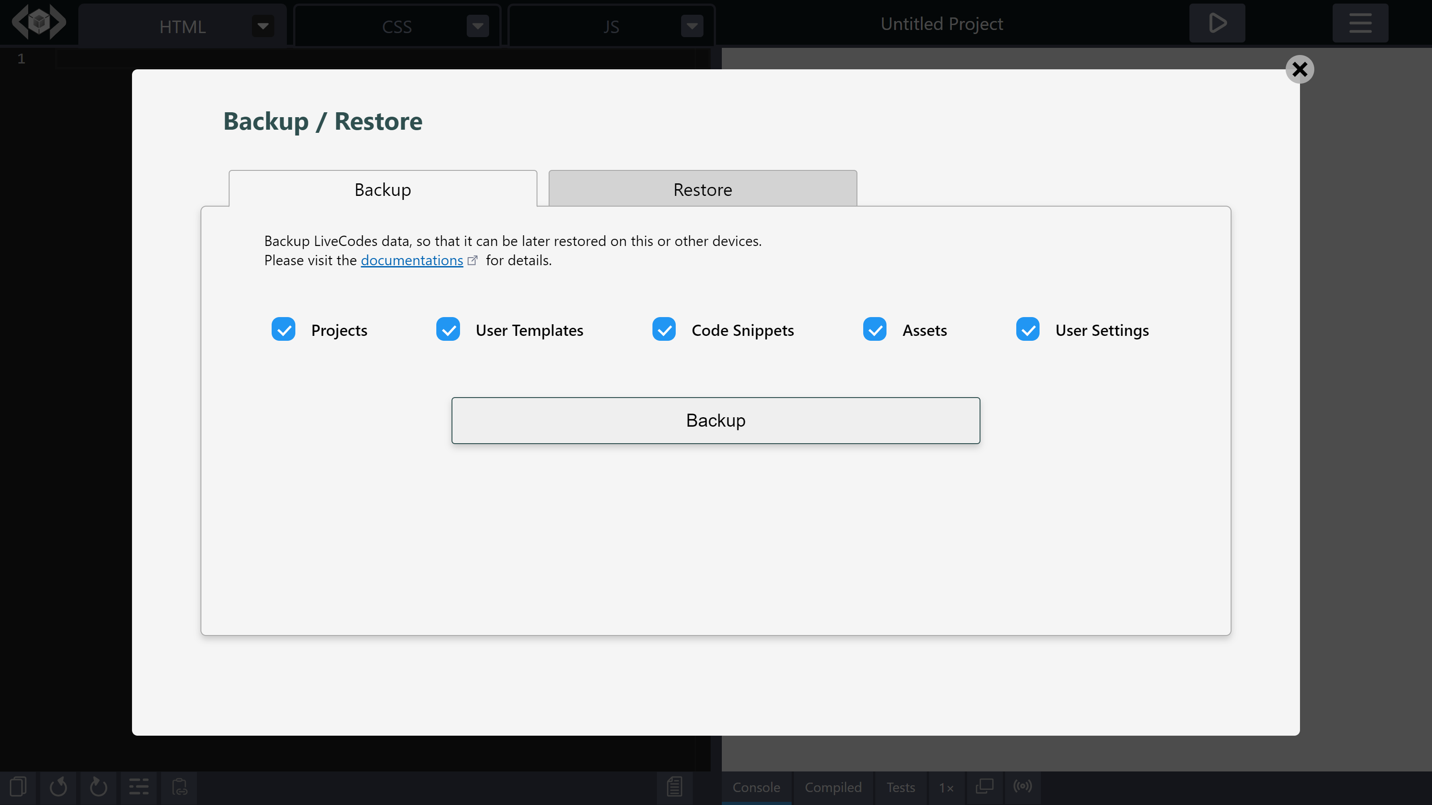Open the result in a new window
Viewport: 1432px width, 805px height.
[x=984, y=786]
